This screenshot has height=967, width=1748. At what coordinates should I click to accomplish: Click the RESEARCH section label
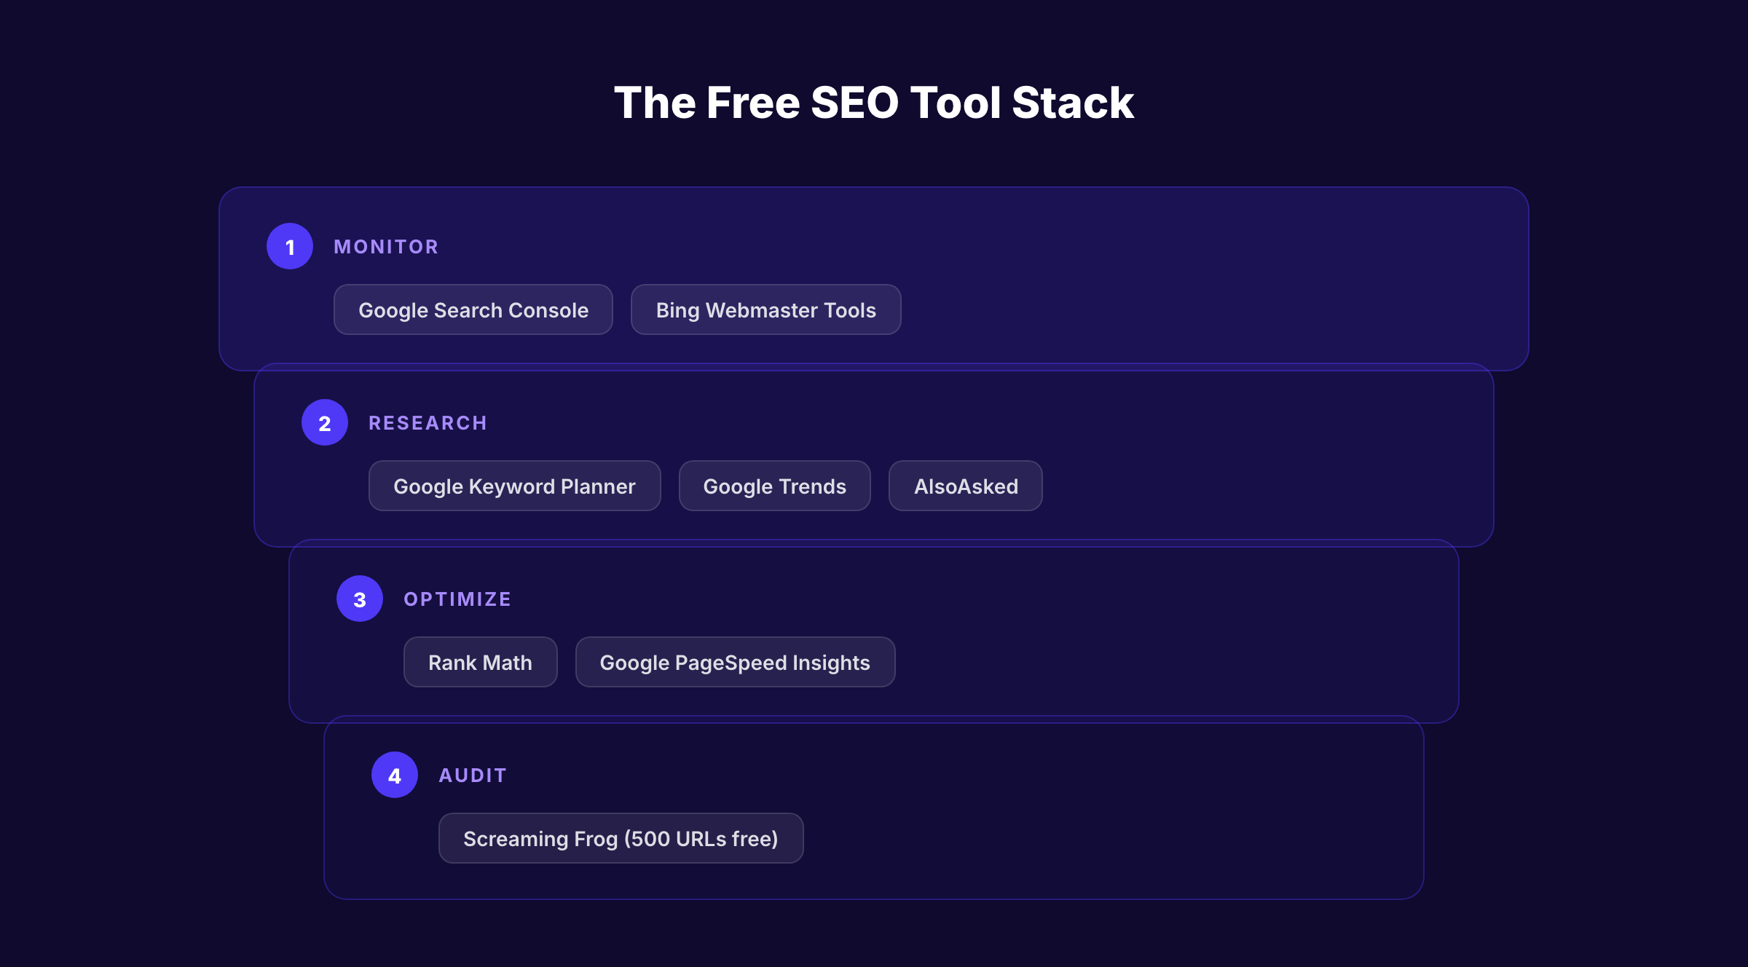click(x=428, y=422)
